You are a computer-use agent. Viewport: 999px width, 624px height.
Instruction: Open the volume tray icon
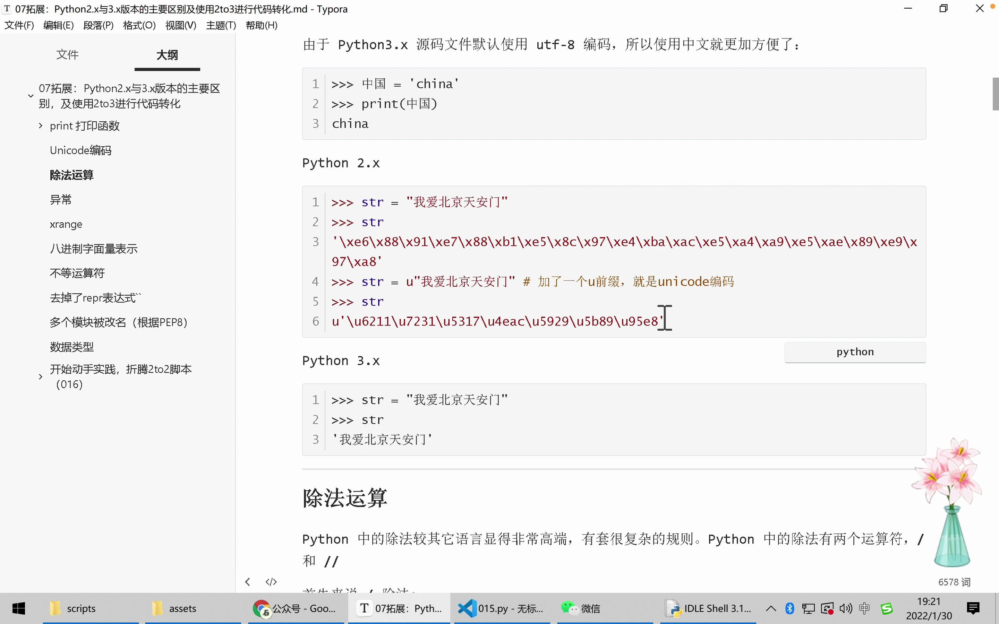[x=846, y=608]
